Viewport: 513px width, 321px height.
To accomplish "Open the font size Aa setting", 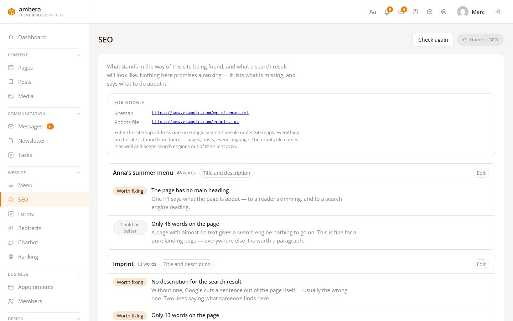I will pos(373,12).
